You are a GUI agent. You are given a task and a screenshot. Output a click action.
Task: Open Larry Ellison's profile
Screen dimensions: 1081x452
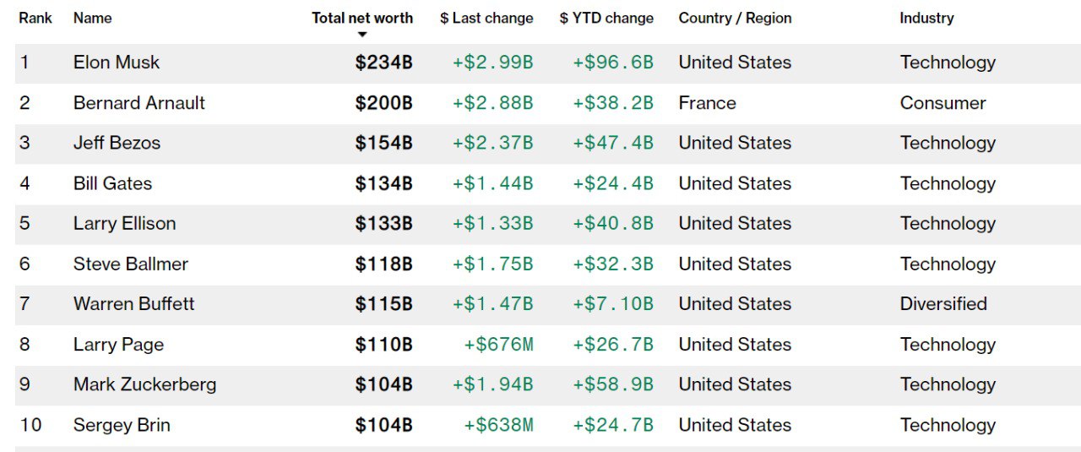(125, 224)
